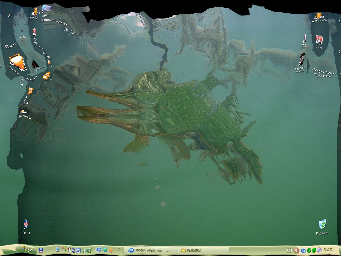
Task: Click the green @ icon in system tray
Action: [x=314, y=250]
